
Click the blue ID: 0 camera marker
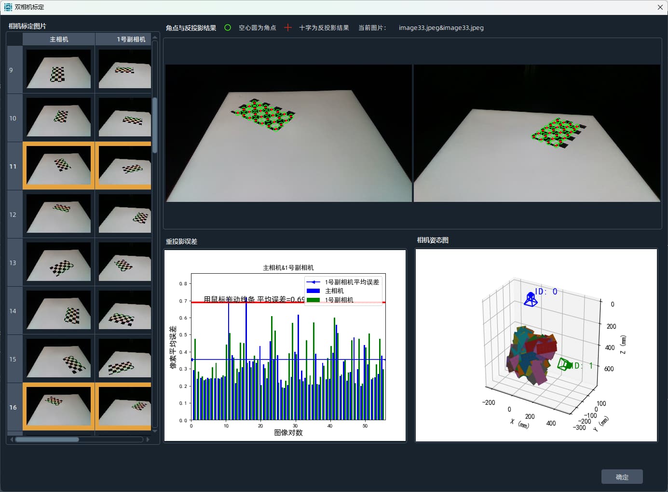pyautogui.click(x=531, y=300)
